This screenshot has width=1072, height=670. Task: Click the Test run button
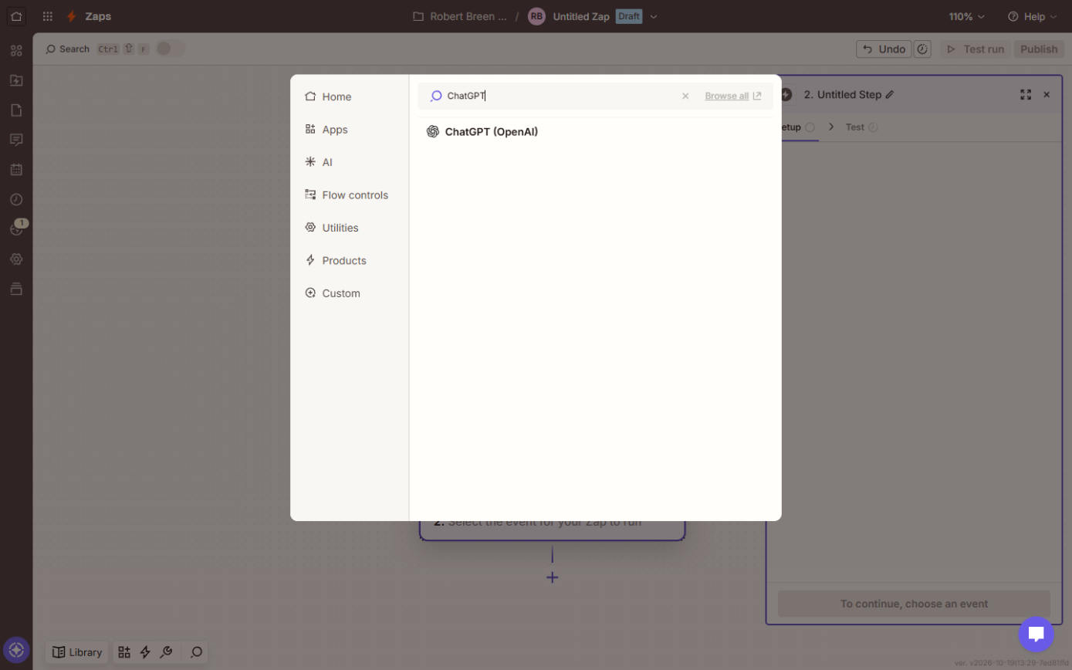[x=976, y=49]
